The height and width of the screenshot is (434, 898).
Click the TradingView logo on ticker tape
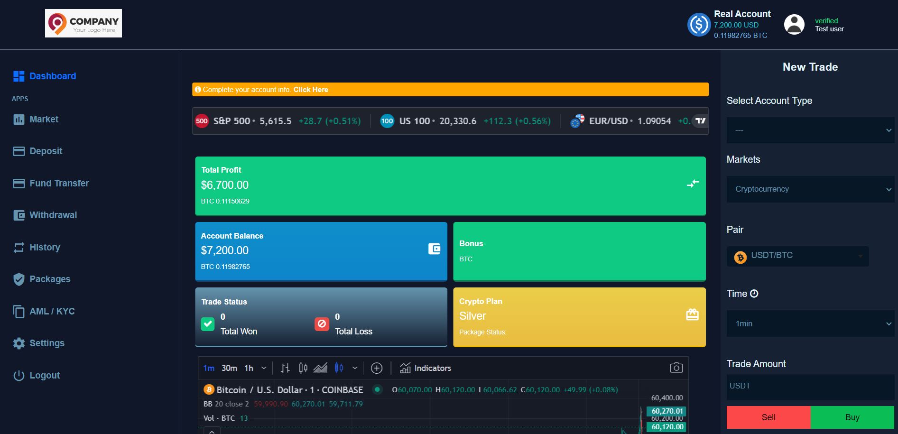tap(700, 121)
